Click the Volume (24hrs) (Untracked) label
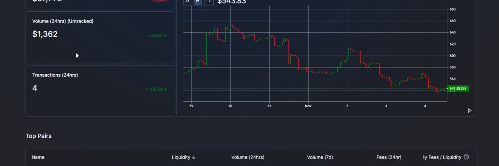 [63, 21]
